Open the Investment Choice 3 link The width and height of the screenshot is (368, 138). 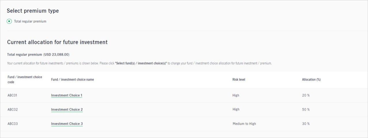pyautogui.click(x=67, y=124)
